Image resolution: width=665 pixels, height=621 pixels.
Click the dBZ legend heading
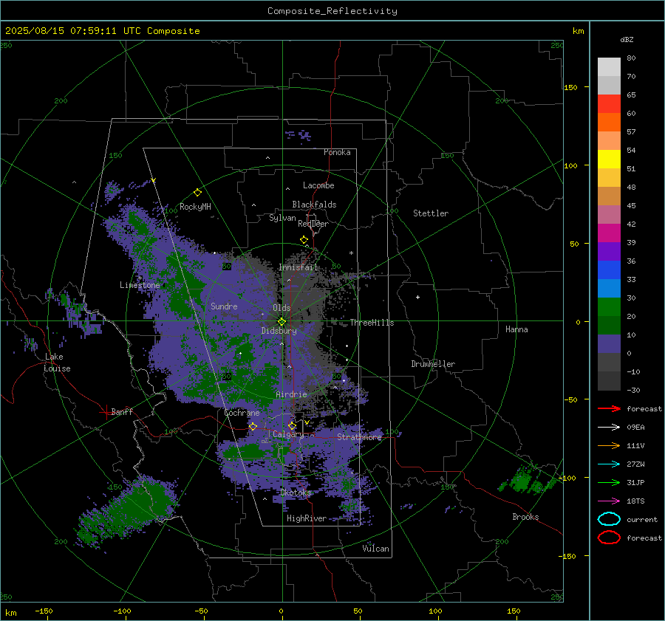pyautogui.click(x=627, y=39)
